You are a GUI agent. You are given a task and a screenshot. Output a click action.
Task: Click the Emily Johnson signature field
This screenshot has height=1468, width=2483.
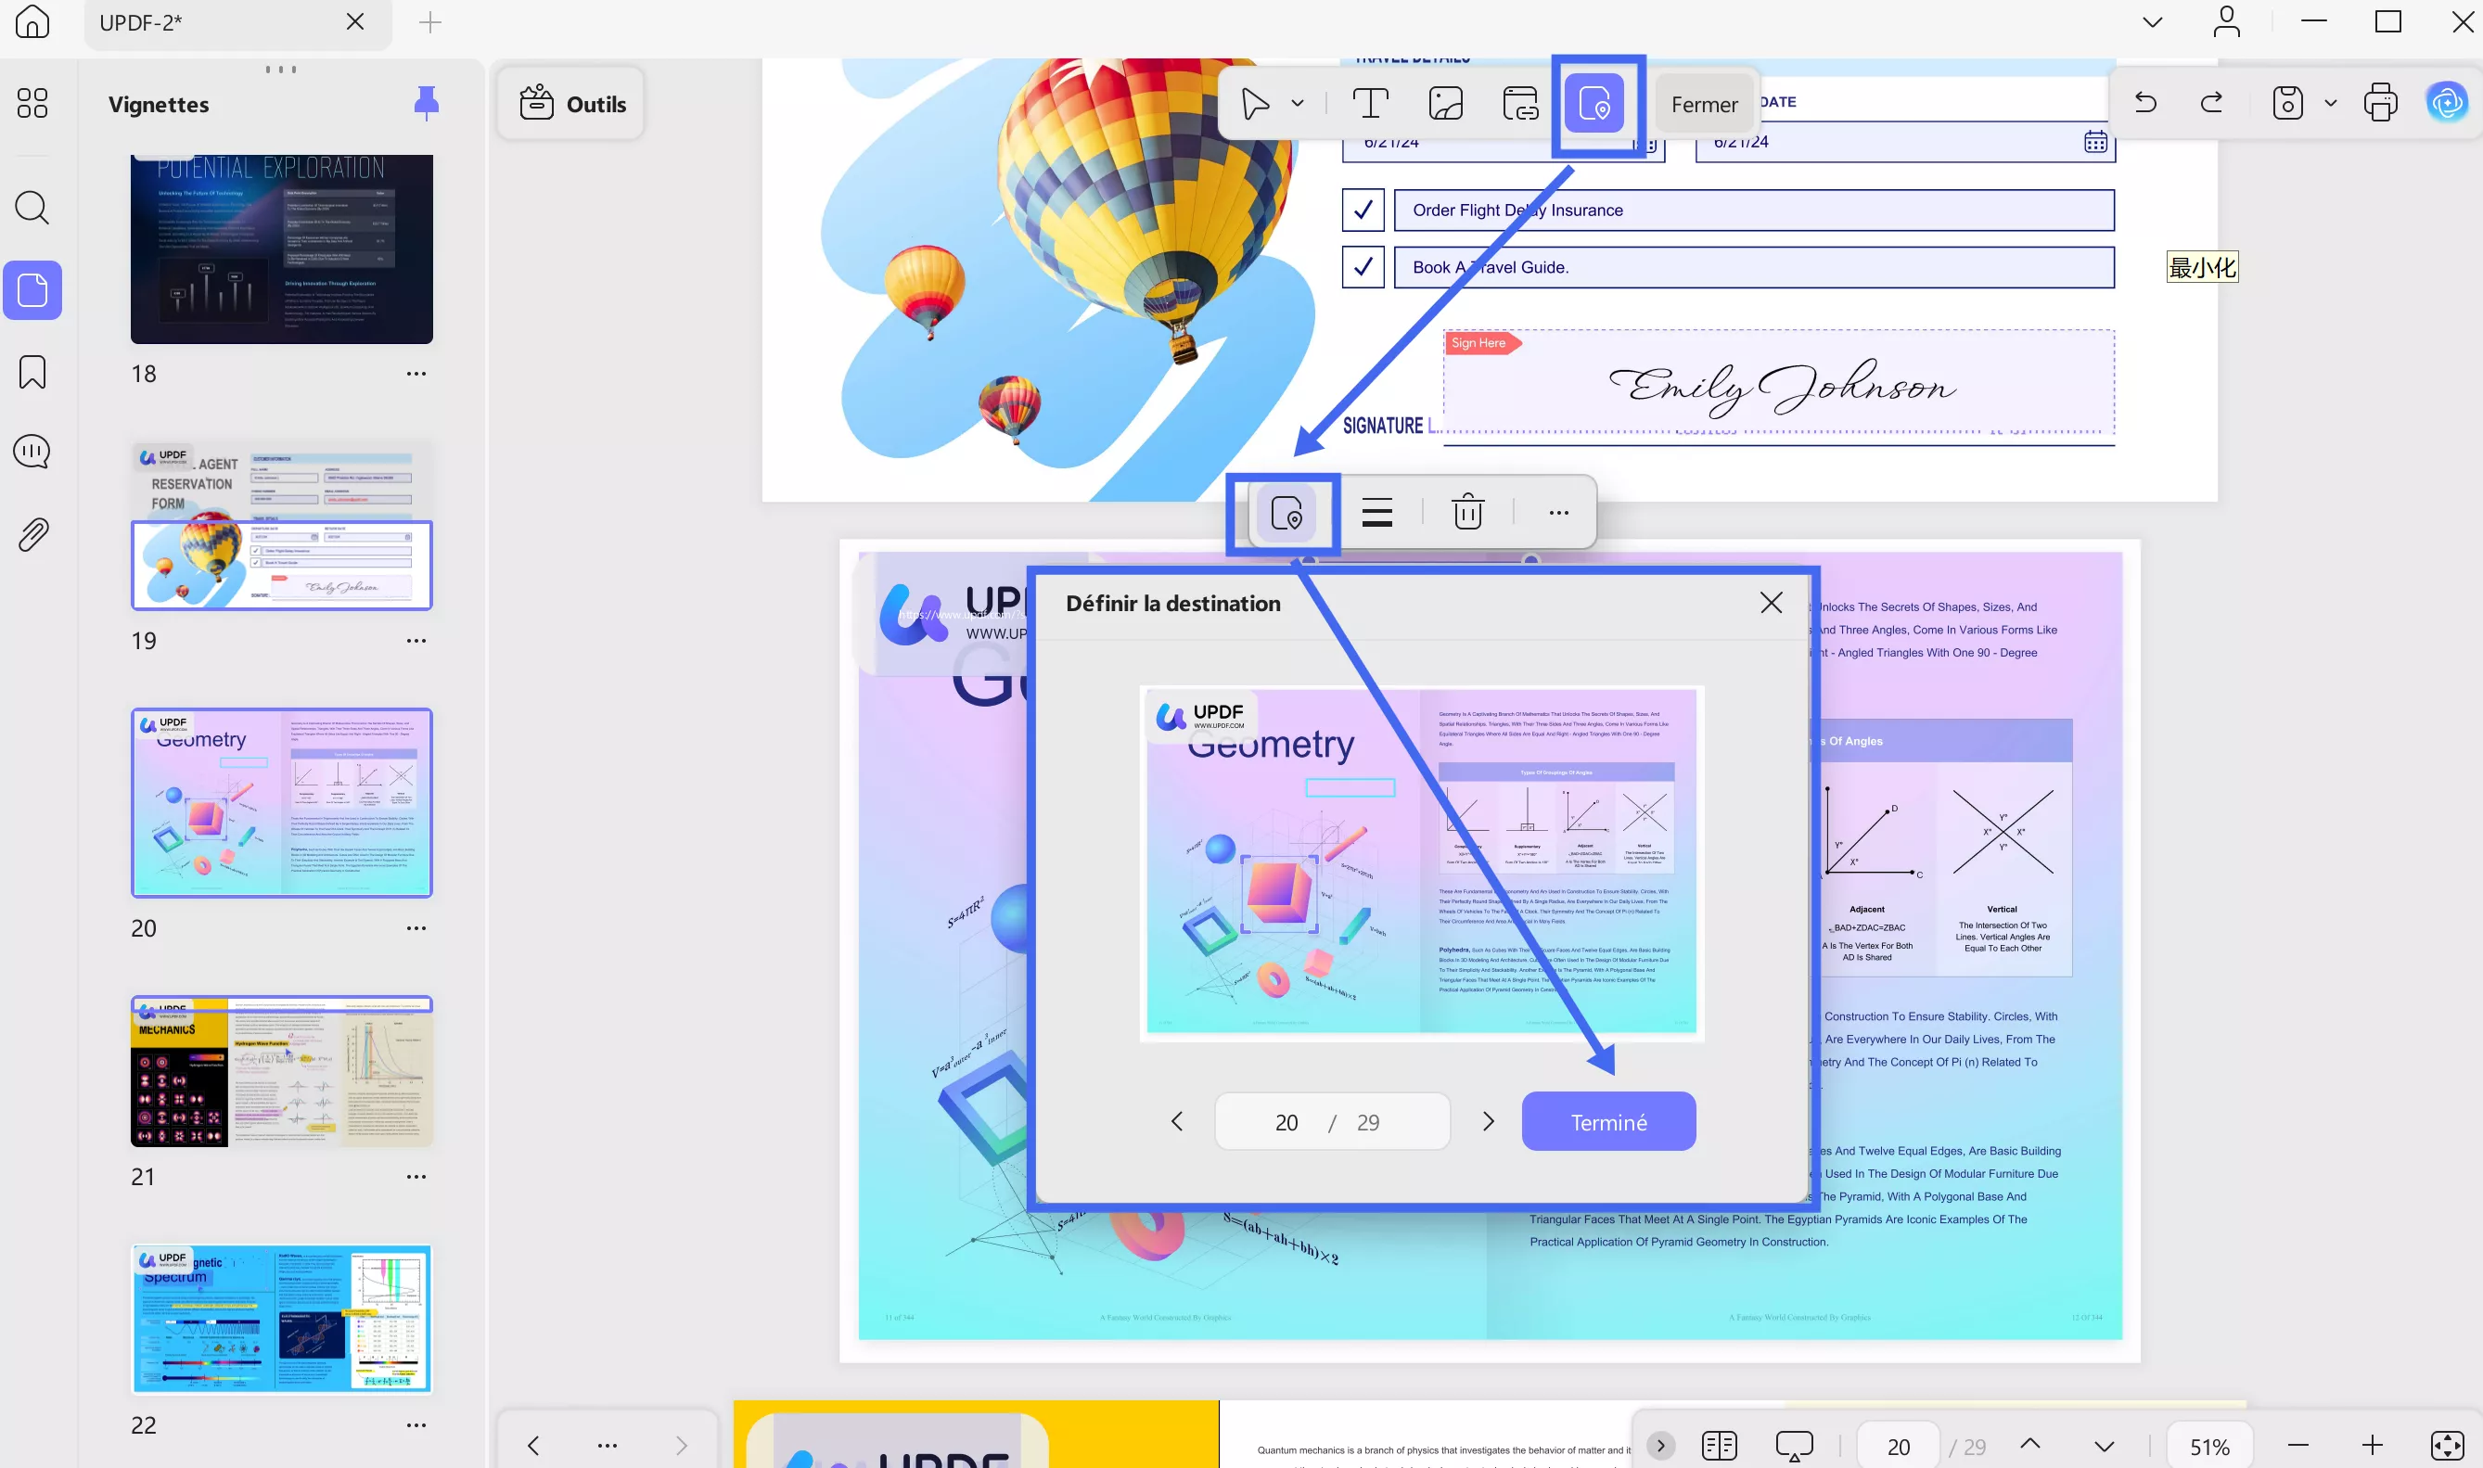1779,382
